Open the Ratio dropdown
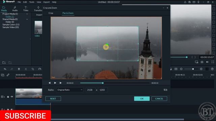216x121 pixels. coord(70,90)
